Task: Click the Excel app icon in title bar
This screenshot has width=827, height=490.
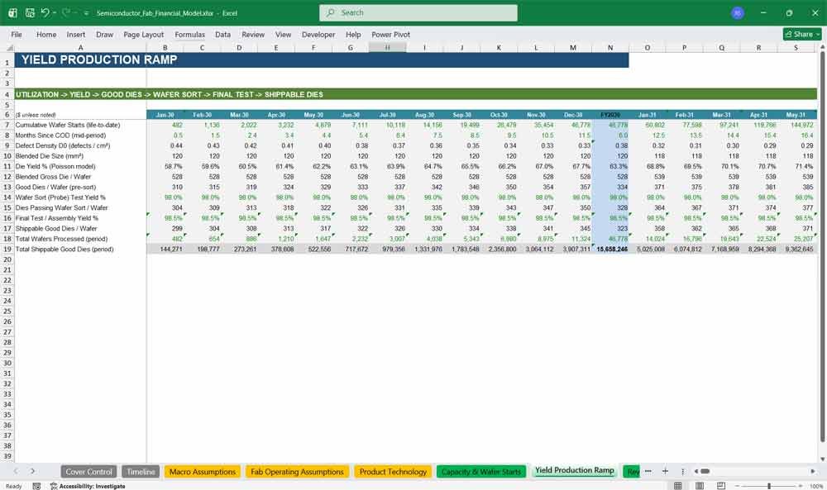Action: pyautogui.click(x=12, y=12)
